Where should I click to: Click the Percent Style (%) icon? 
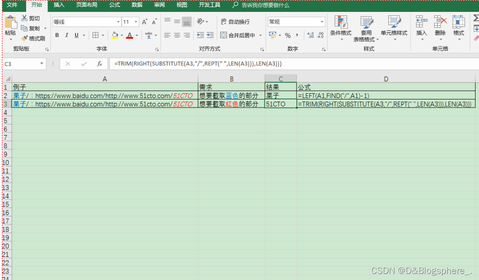(288, 34)
